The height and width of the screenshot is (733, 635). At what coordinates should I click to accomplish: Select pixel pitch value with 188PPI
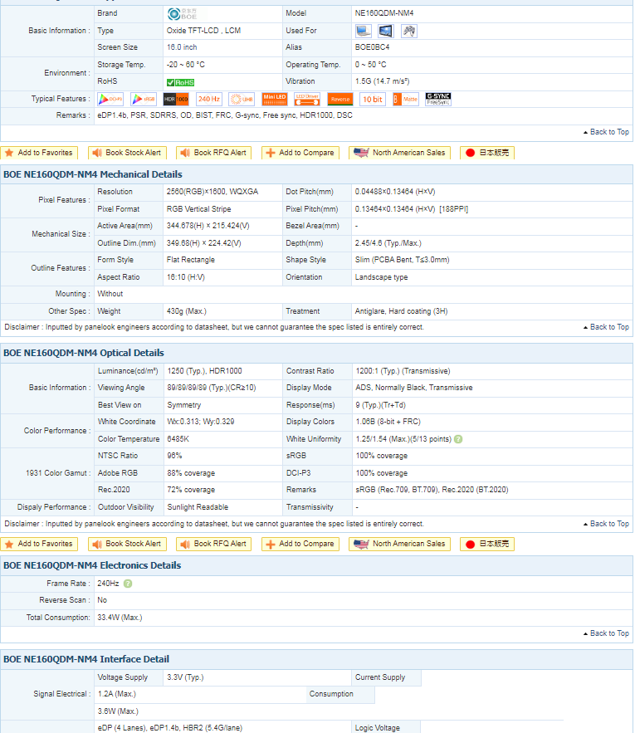[x=412, y=209]
